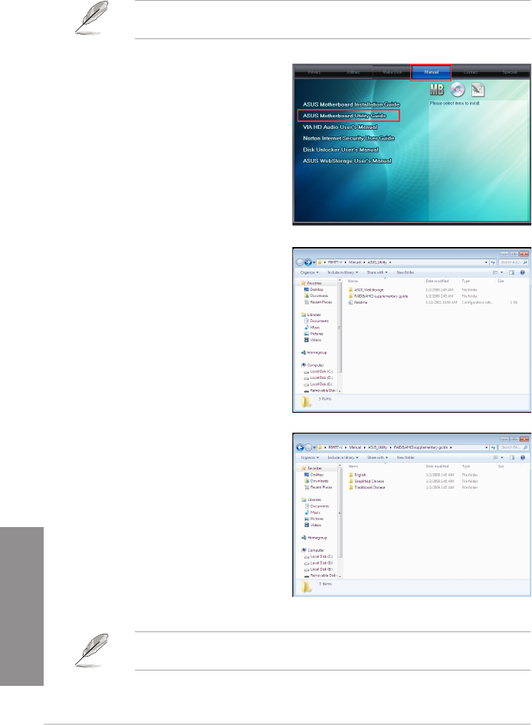532x725 pixels.
Task: Sort by Date modified in ASUS_Utility window
Action: point(437,281)
